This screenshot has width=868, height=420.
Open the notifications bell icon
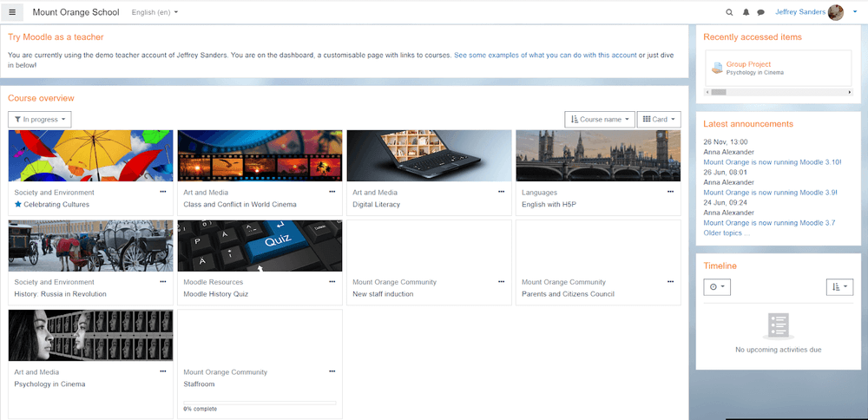[x=746, y=12]
